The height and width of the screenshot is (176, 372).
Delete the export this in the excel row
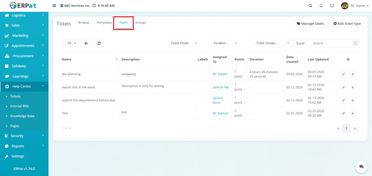click(352, 87)
